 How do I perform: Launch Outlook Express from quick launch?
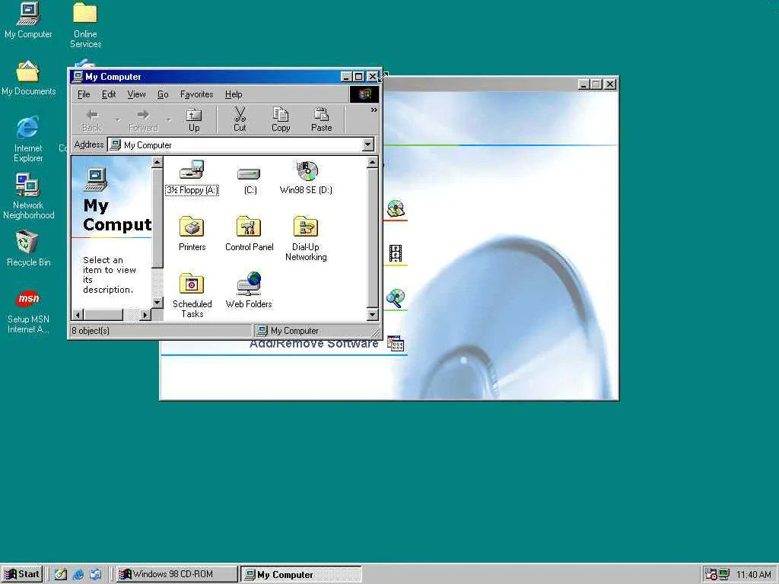pos(95,575)
